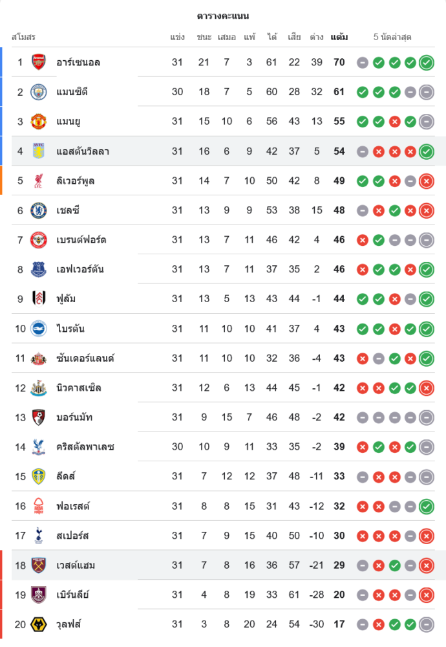Select the Crystal Palace crest icon

39,447
